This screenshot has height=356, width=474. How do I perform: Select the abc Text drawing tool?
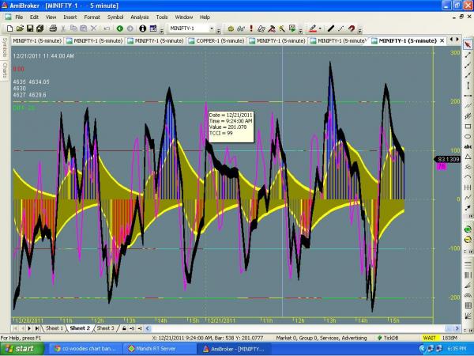[468, 147]
